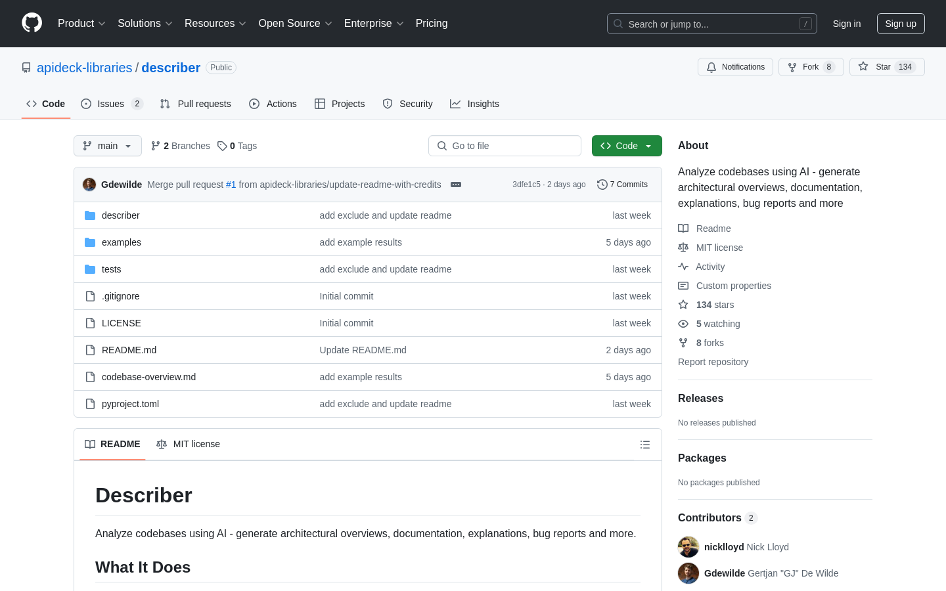Screen dimensions: 946x591
Task: Open the Gdewilde commit author link
Action: click(122, 185)
